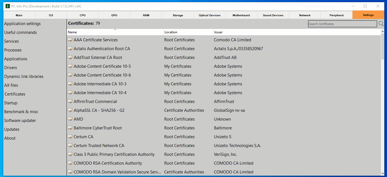Click icon beside Class 3 Public Primary Certification Authority
The width and height of the screenshot is (387, 177).
tap(70, 154)
